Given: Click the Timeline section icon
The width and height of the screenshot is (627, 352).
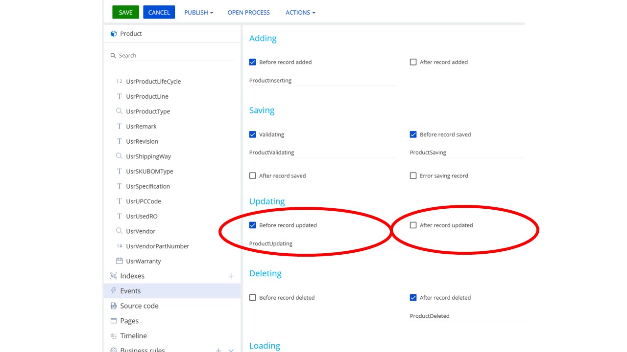Looking at the screenshot, I should click(x=114, y=336).
